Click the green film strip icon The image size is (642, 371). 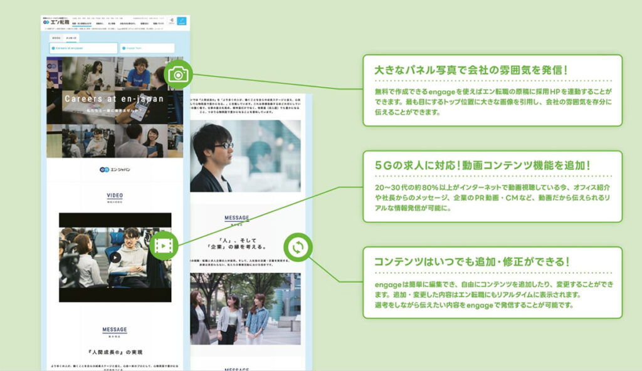(163, 245)
